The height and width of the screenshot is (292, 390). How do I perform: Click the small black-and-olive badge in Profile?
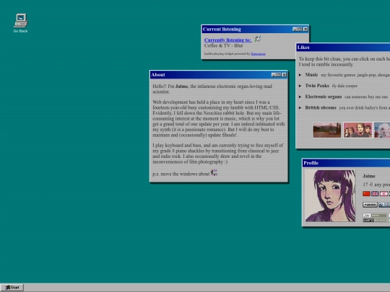pos(375,220)
